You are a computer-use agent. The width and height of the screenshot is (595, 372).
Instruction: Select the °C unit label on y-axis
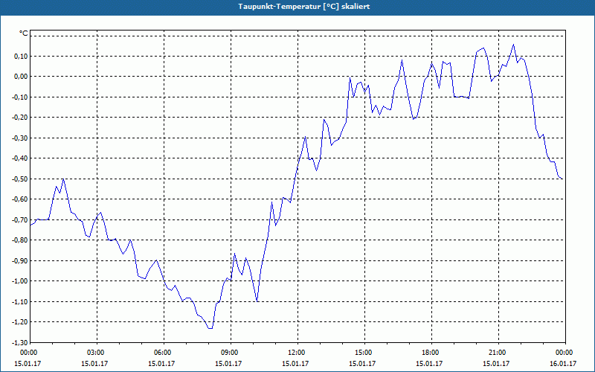24,33
